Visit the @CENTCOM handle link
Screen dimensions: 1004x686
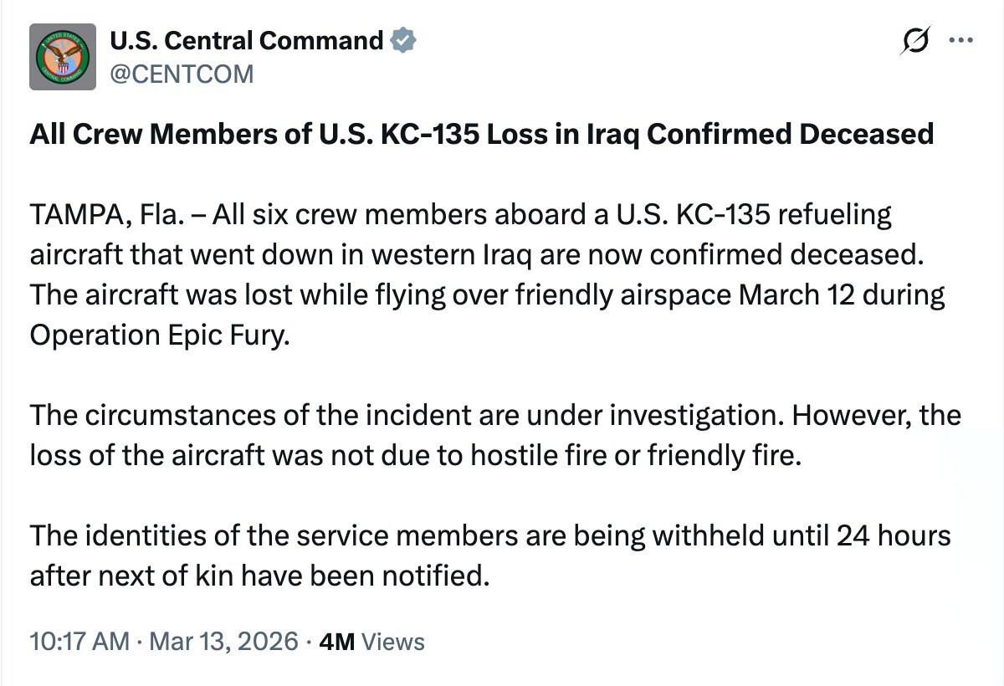click(182, 74)
